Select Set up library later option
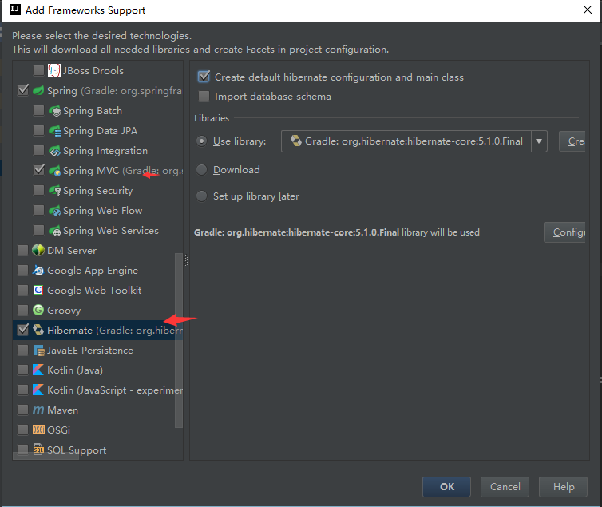The width and height of the screenshot is (602, 507). pos(201,196)
